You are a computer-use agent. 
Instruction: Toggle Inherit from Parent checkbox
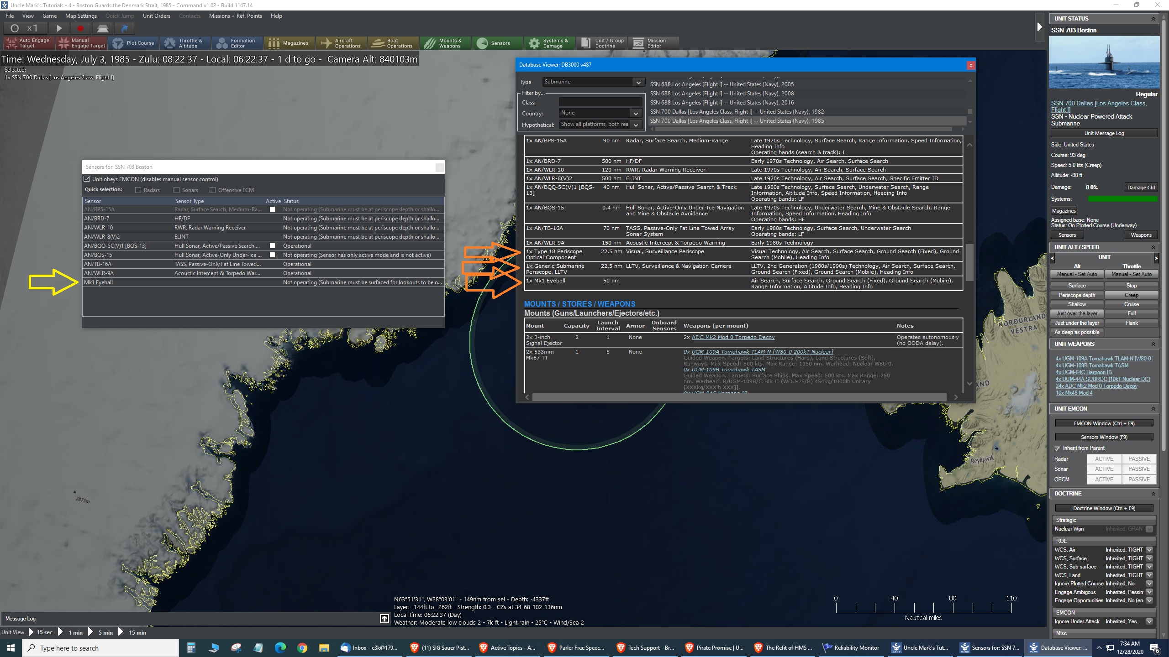[x=1057, y=448]
